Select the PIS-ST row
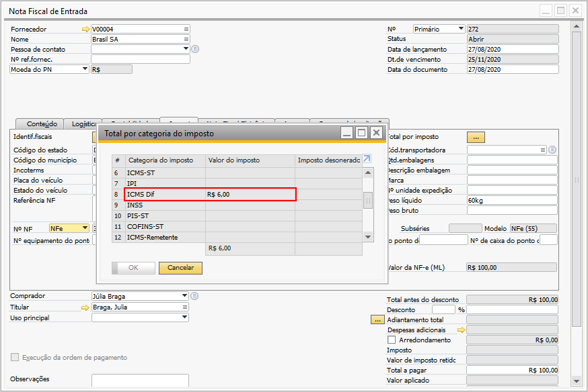Image resolution: width=588 pixels, height=392 pixels. [237, 216]
